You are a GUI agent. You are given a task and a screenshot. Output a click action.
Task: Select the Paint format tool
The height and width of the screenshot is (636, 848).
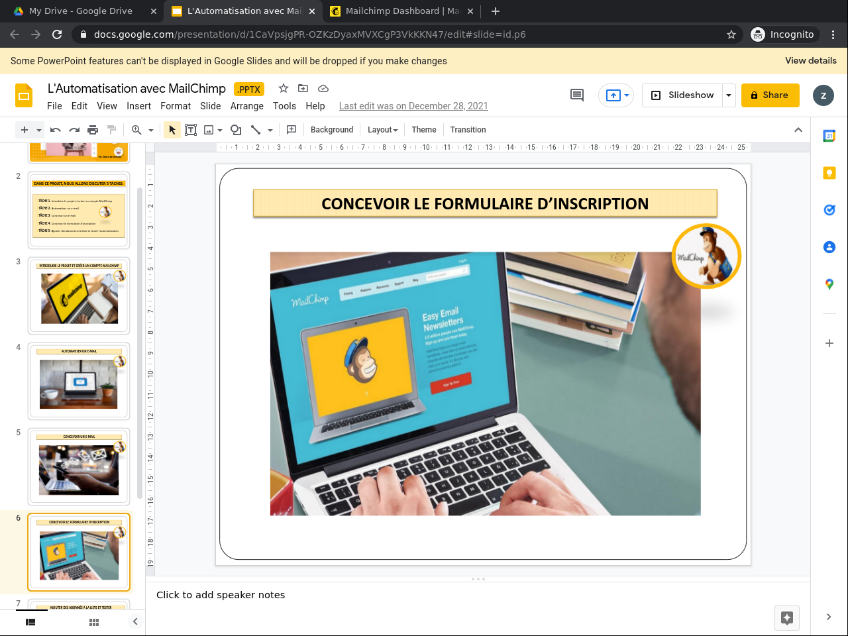tap(111, 130)
